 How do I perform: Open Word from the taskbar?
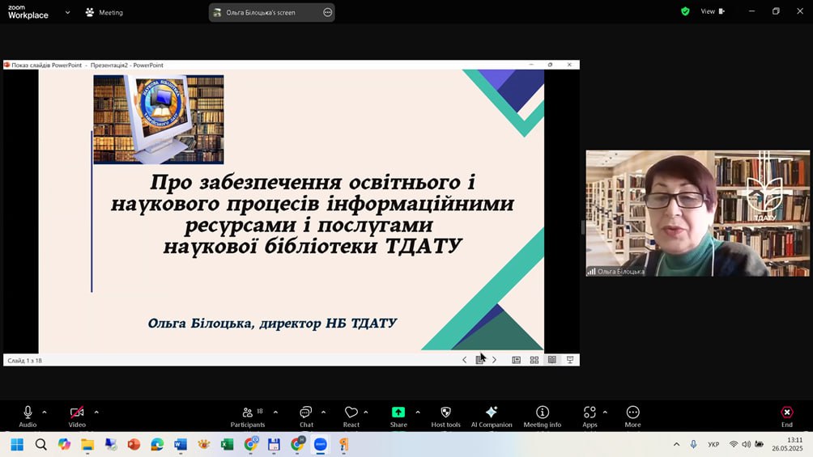(181, 445)
